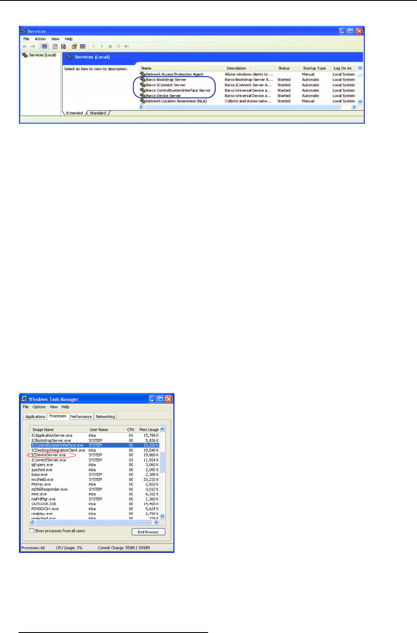
Task: Open View menu in Services window
Action: 55,39
